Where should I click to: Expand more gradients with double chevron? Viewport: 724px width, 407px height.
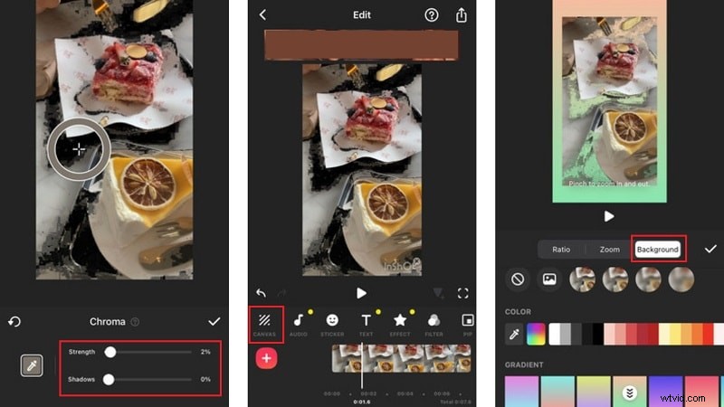pyautogui.click(x=626, y=393)
